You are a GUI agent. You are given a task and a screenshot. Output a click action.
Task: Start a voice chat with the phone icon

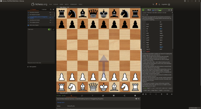[53, 29]
